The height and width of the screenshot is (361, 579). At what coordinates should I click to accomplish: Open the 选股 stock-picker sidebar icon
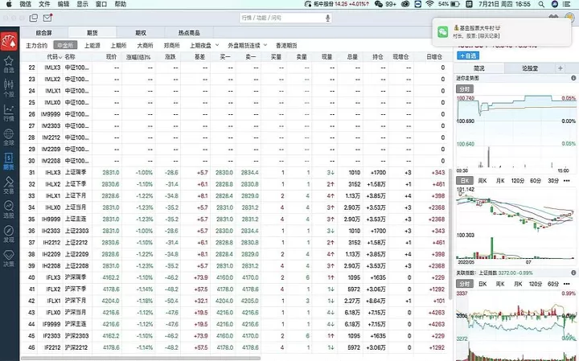coord(9,210)
